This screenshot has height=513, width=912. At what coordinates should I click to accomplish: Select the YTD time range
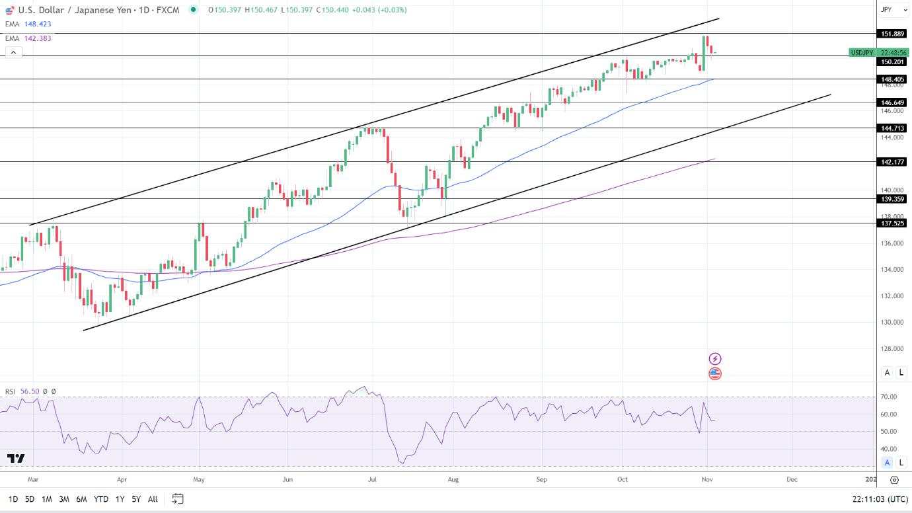[100, 499]
